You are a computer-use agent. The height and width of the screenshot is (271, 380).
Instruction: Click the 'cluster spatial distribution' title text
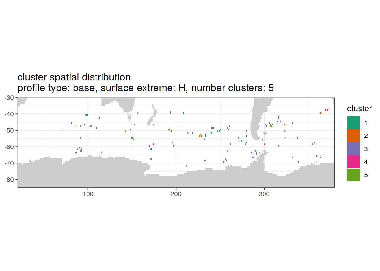tap(74, 77)
